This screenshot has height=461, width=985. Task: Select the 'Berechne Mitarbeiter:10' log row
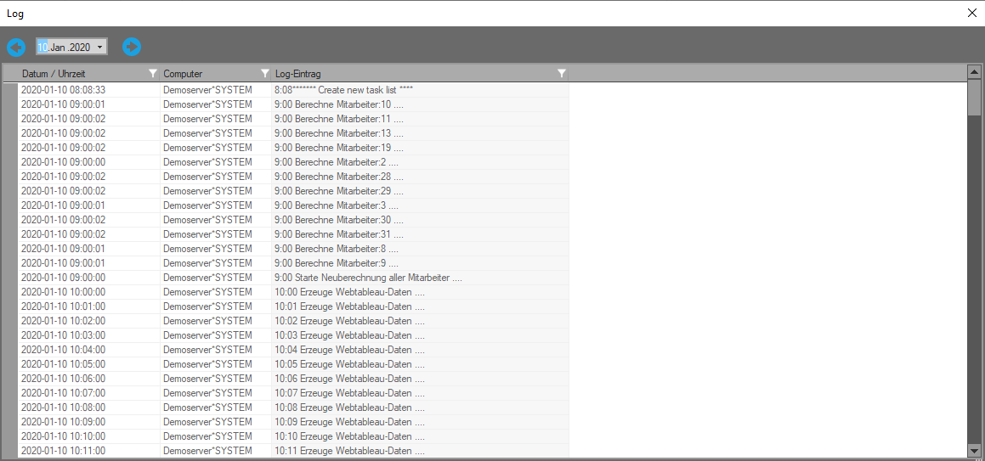click(x=338, y=104)
